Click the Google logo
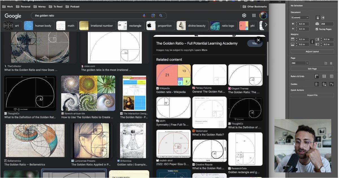 13,16
